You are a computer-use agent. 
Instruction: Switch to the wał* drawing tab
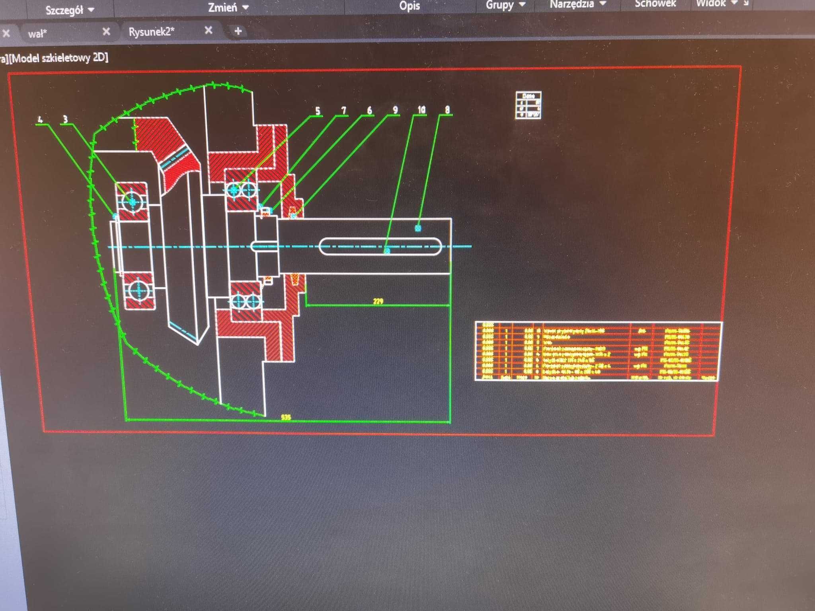(38, 34)
